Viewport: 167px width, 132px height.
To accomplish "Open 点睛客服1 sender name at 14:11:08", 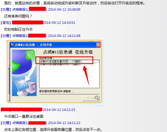I will pyautogui.click(x=20, y=36).
